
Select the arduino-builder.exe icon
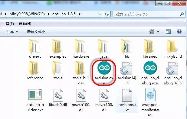(35, 94)
